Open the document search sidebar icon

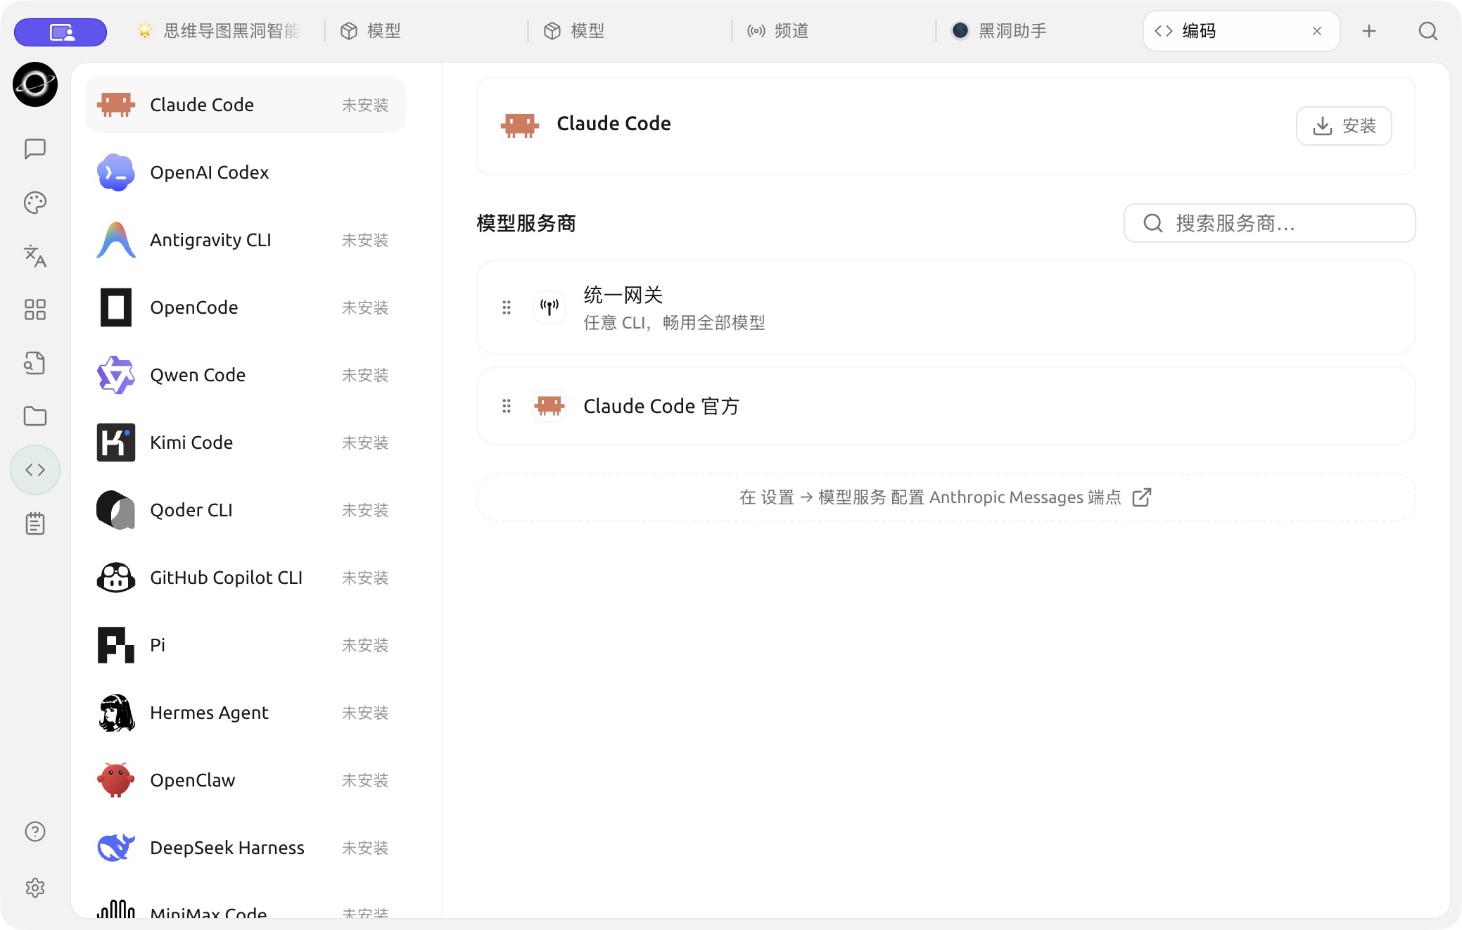[x=35, y=363]
